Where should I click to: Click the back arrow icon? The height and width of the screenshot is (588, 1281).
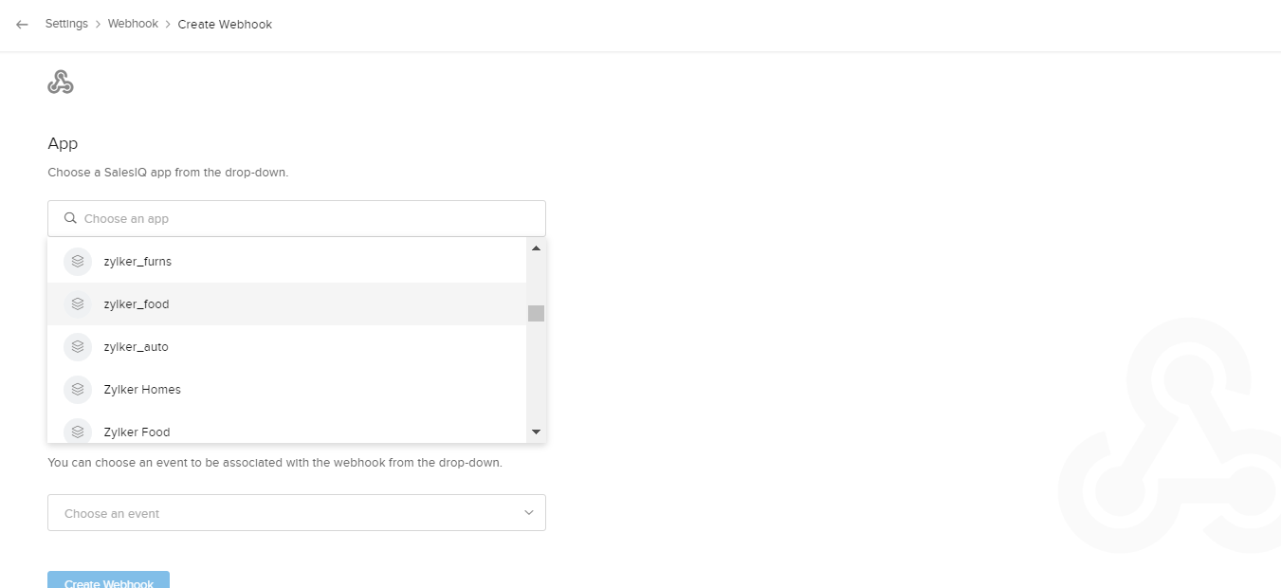tap(22, 25)
